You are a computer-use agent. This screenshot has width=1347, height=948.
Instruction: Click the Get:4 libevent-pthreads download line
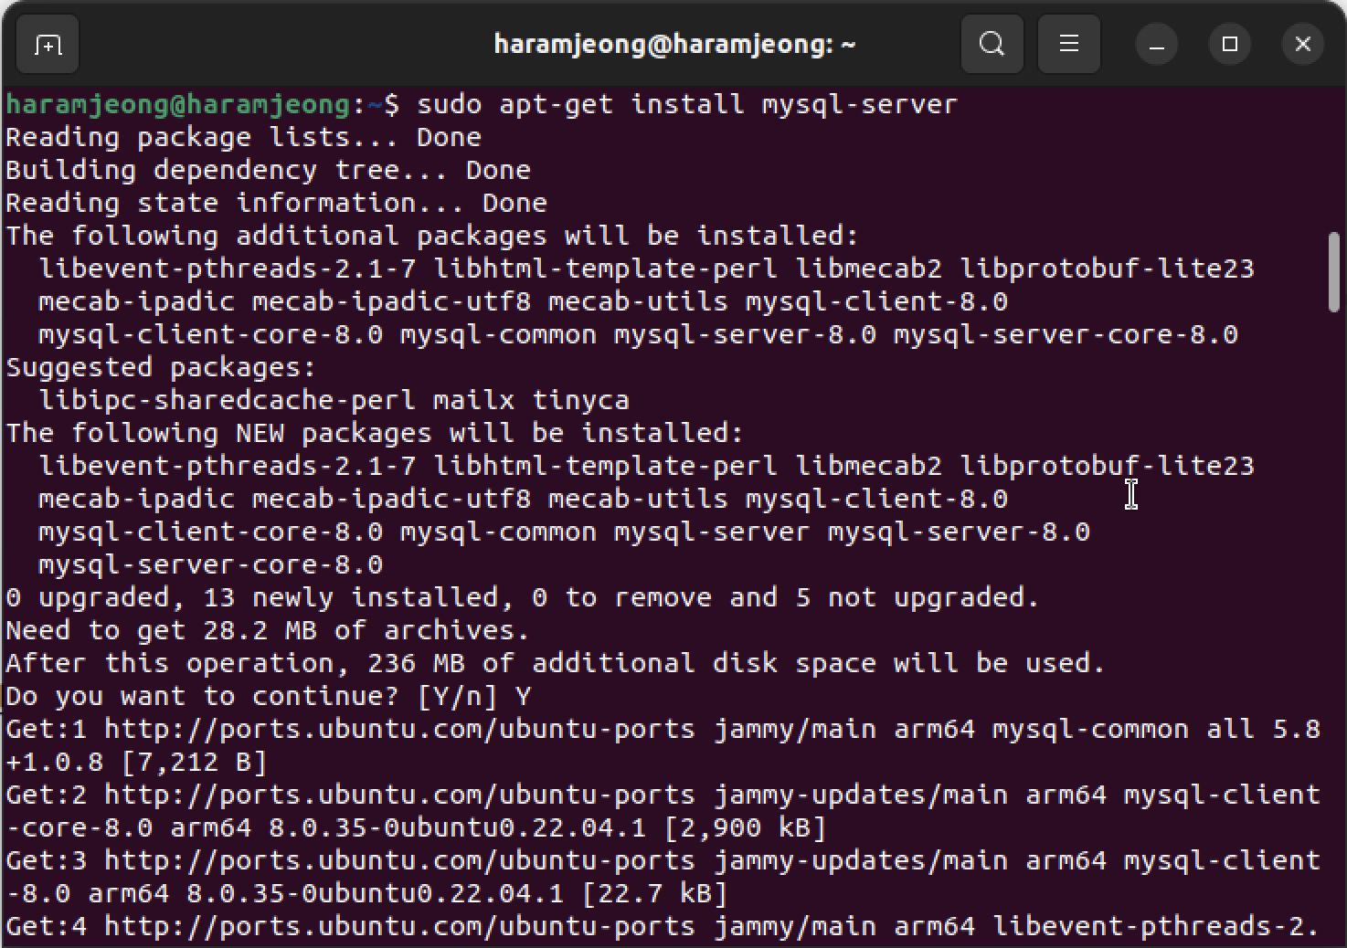point(663,926)
